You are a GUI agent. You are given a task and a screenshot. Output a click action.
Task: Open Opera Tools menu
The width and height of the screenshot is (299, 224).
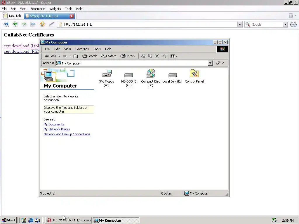68,9
